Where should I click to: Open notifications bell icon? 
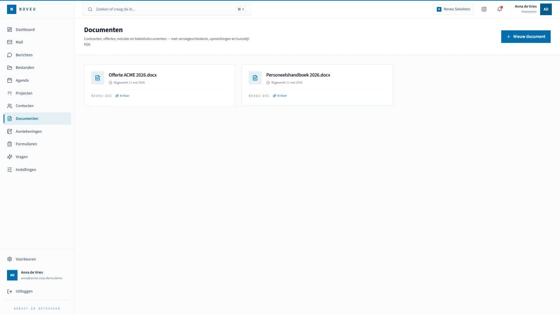(x=500, y=9)
